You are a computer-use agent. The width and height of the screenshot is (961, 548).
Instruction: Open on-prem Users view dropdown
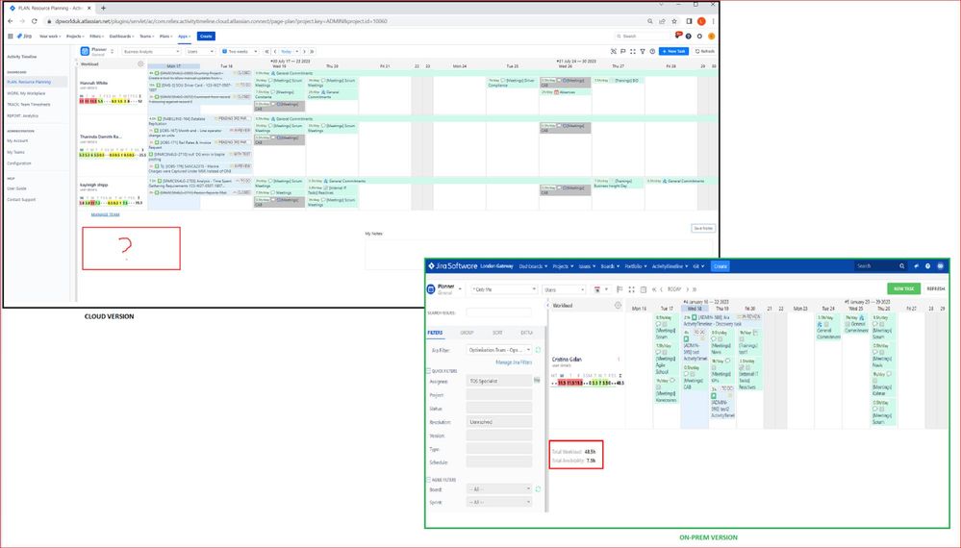pyautogui.click(x=564, y=289)
